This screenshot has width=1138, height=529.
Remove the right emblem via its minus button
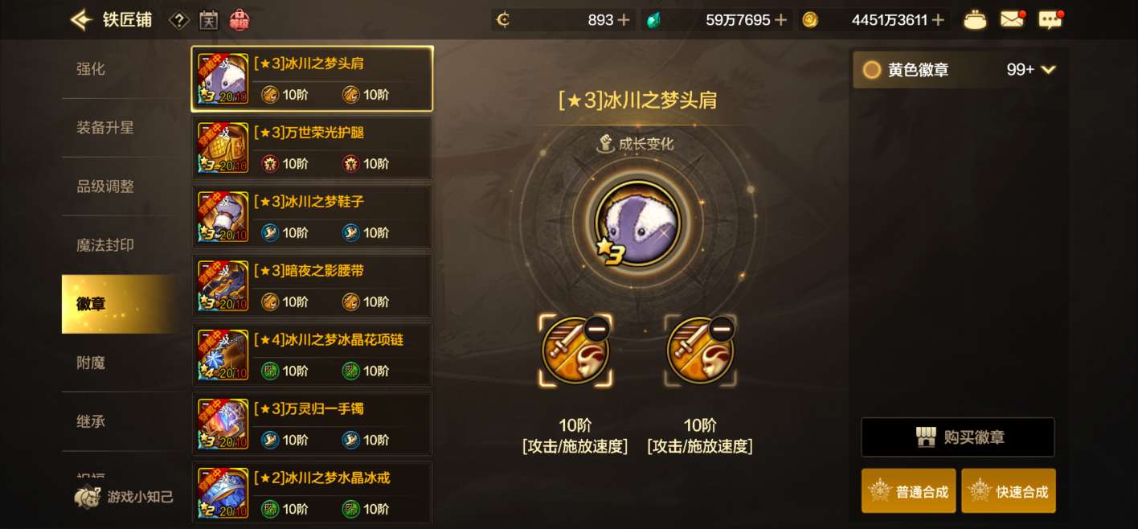722,327
